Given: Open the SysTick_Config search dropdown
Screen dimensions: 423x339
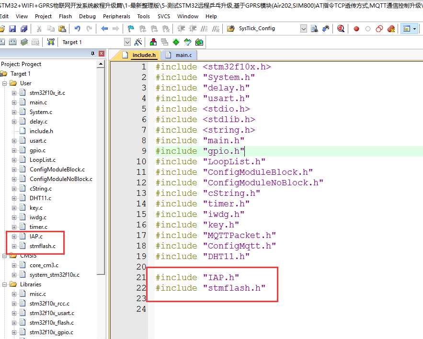Looking at the screenshot, I should pos(304,29).
